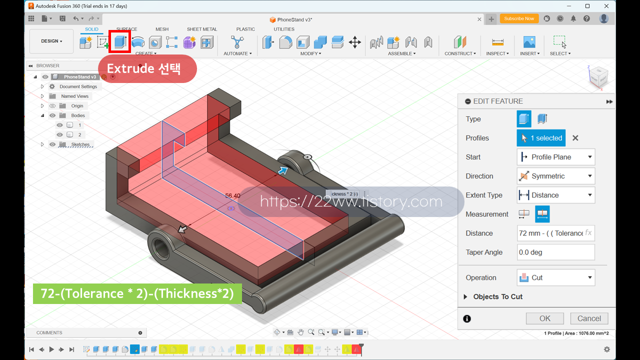Expand the Sketches folder
This screenshot has height=360, width=640.
[x=42, y=144]
